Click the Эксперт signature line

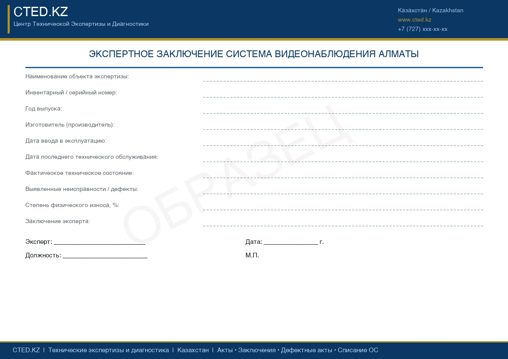[99, 242]
